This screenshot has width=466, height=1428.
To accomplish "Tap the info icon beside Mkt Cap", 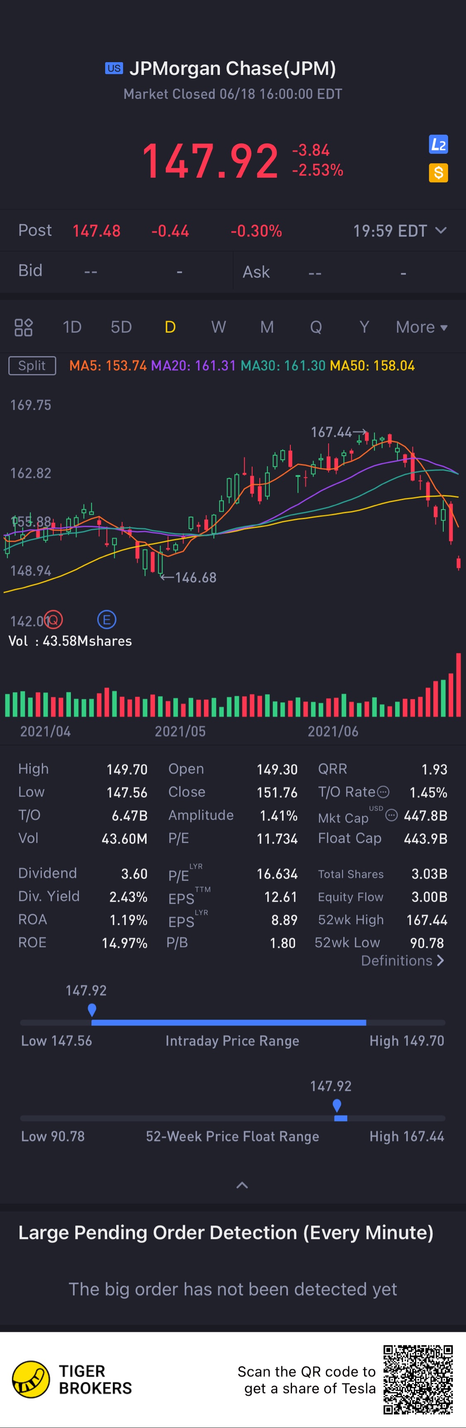I will pos(391,815).
